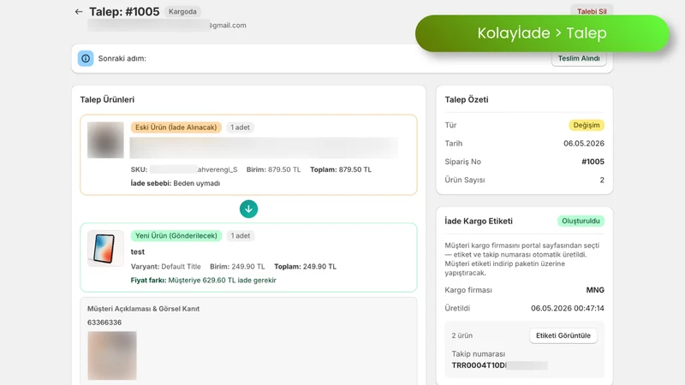Viewport: 685px width, 385px height.
Task: Click the Değişim type badge
Action: point(587,125)
